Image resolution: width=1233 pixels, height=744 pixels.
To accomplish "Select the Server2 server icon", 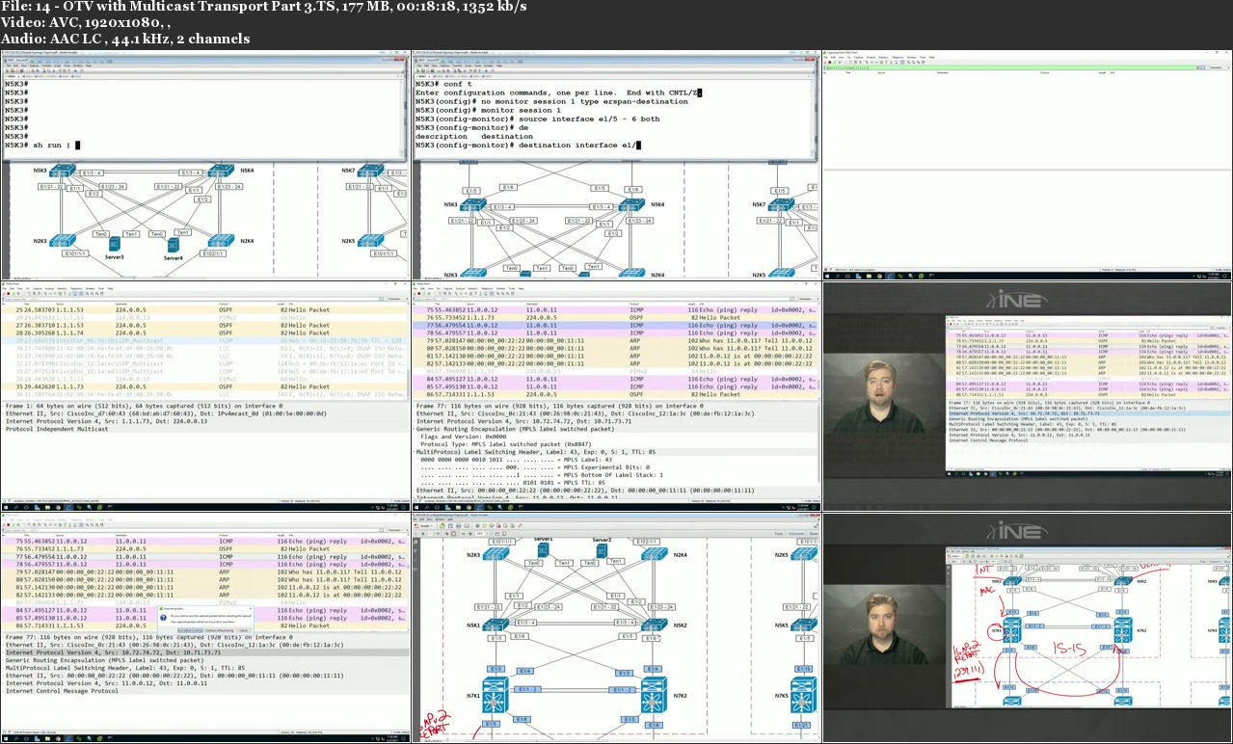I will tap(603, 549).
